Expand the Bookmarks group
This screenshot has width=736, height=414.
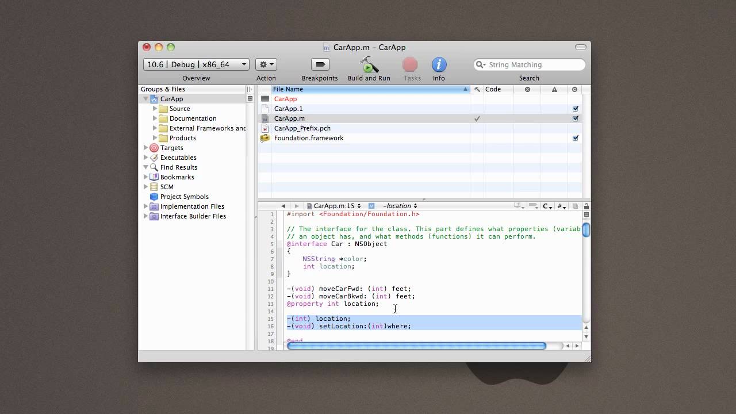click(x=145, y=177)
